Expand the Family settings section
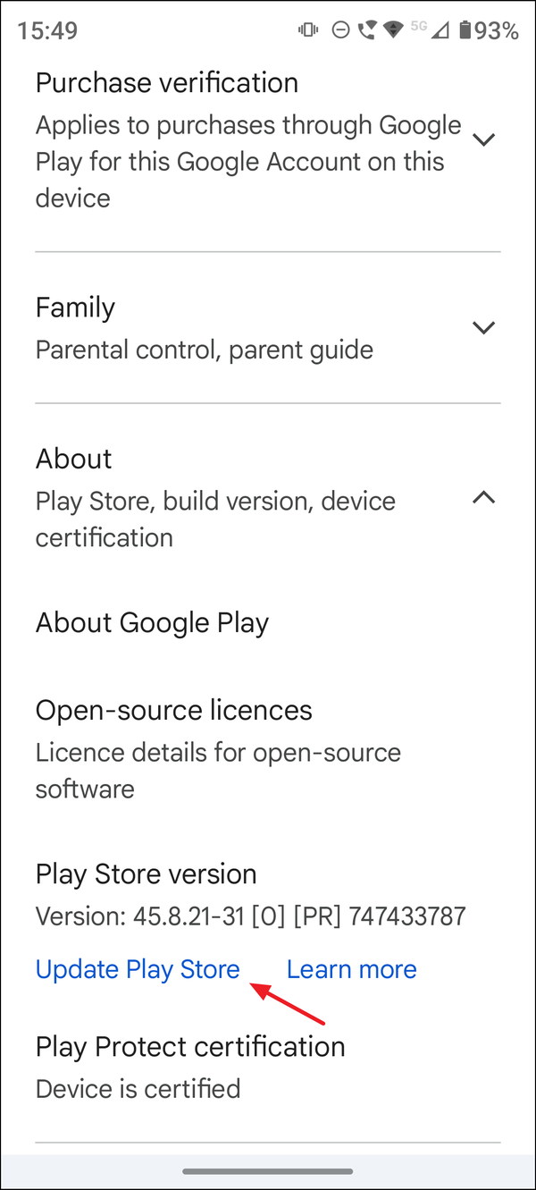This screenshot has width=536, height=1190. 483,327
